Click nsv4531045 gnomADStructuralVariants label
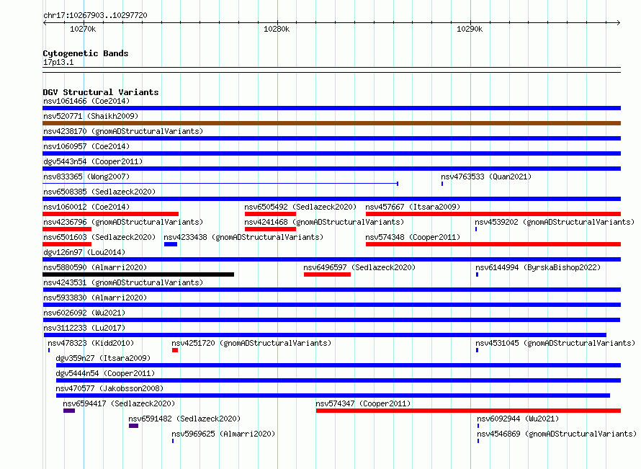 555,343
